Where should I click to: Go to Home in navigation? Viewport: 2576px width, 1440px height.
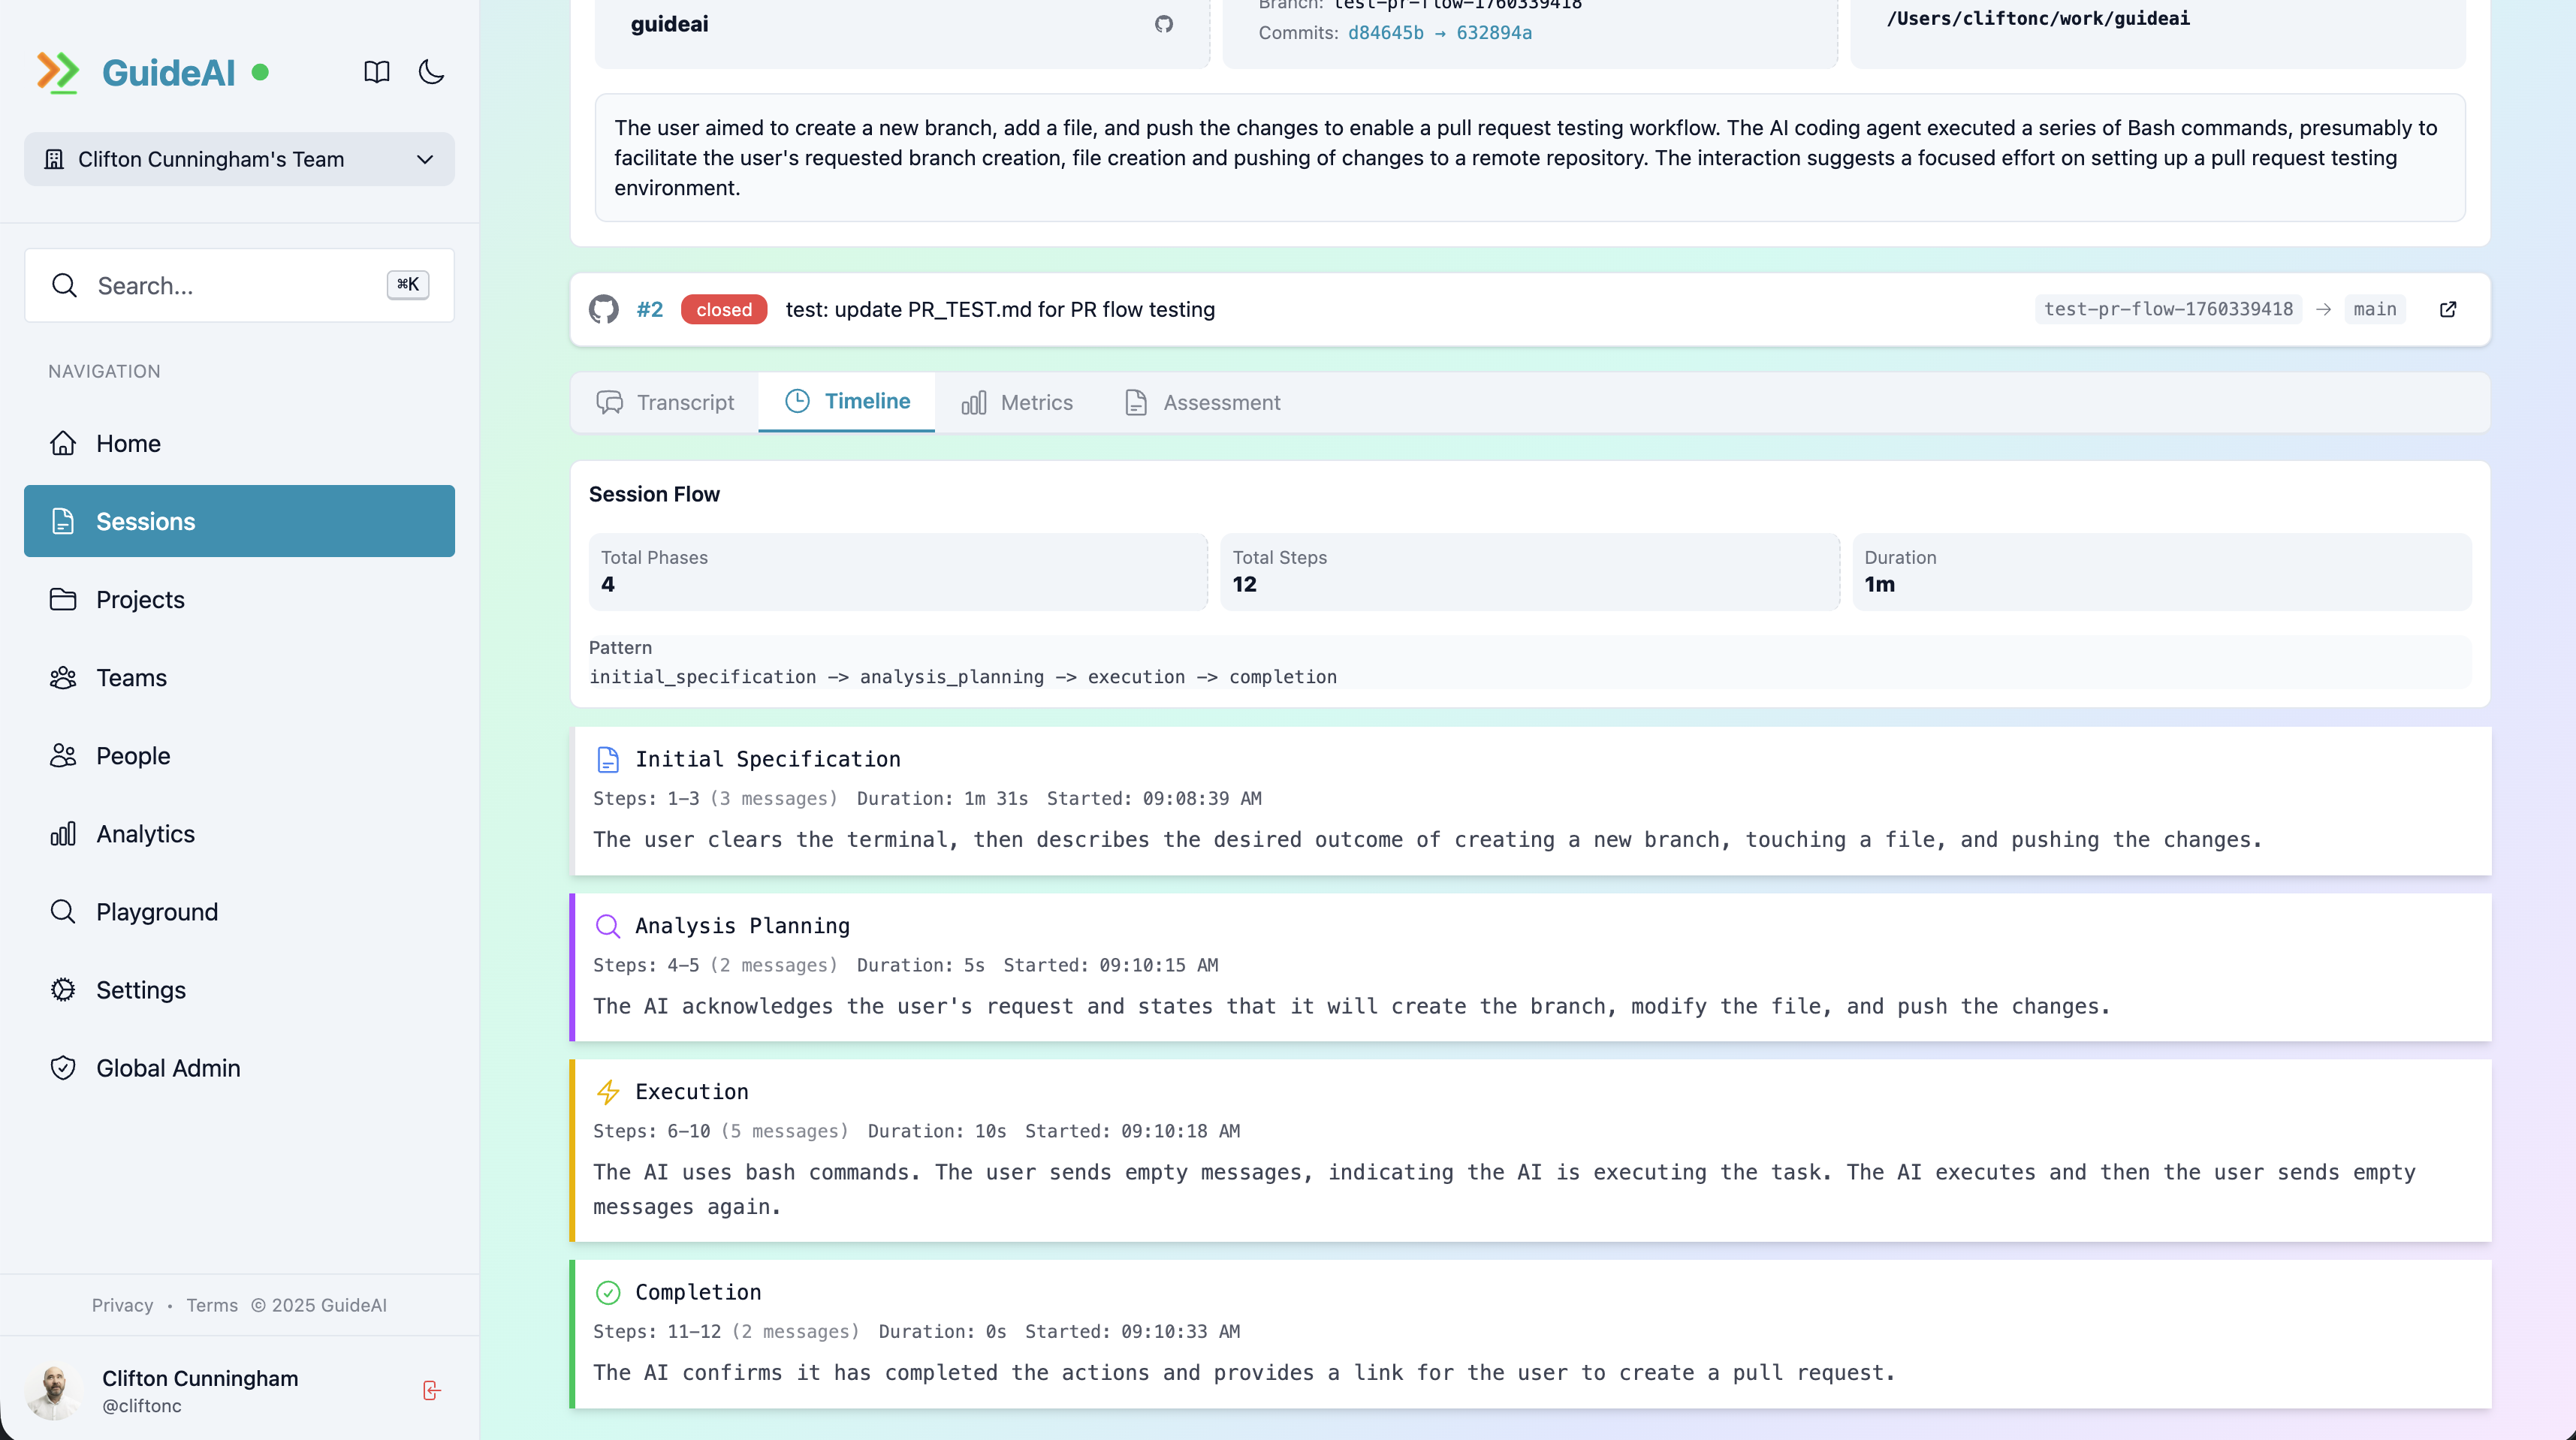(128, 443)
